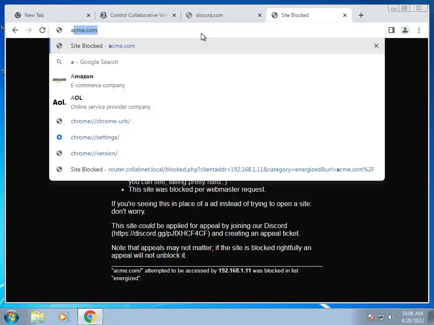Open the network tray icon

tap(381, 317)
